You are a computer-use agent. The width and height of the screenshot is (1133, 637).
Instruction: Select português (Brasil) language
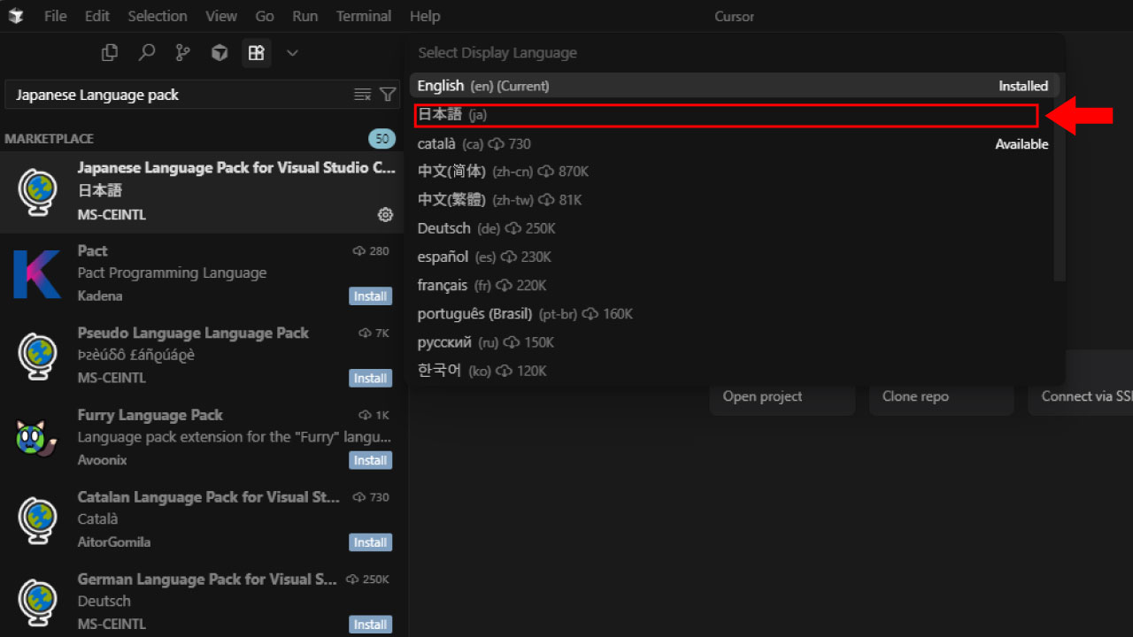[734, 314]
